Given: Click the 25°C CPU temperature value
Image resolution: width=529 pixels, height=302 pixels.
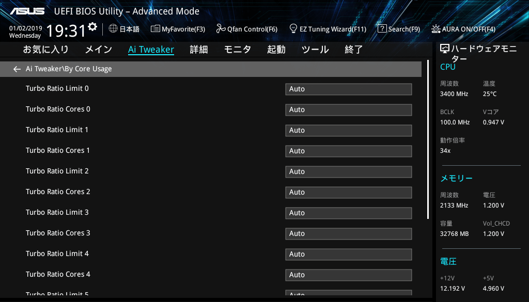Looking at the screenshot, I should [490, 94].
